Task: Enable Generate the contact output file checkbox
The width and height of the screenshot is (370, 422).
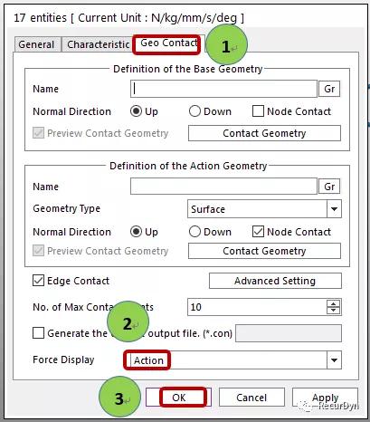Action: coord(38,333)
